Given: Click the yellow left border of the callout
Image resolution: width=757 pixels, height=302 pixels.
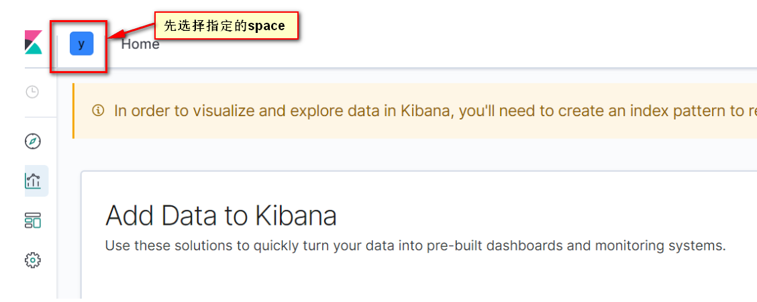Looking at the screenshot, I should pyautogui.click(x=73, y=111).
